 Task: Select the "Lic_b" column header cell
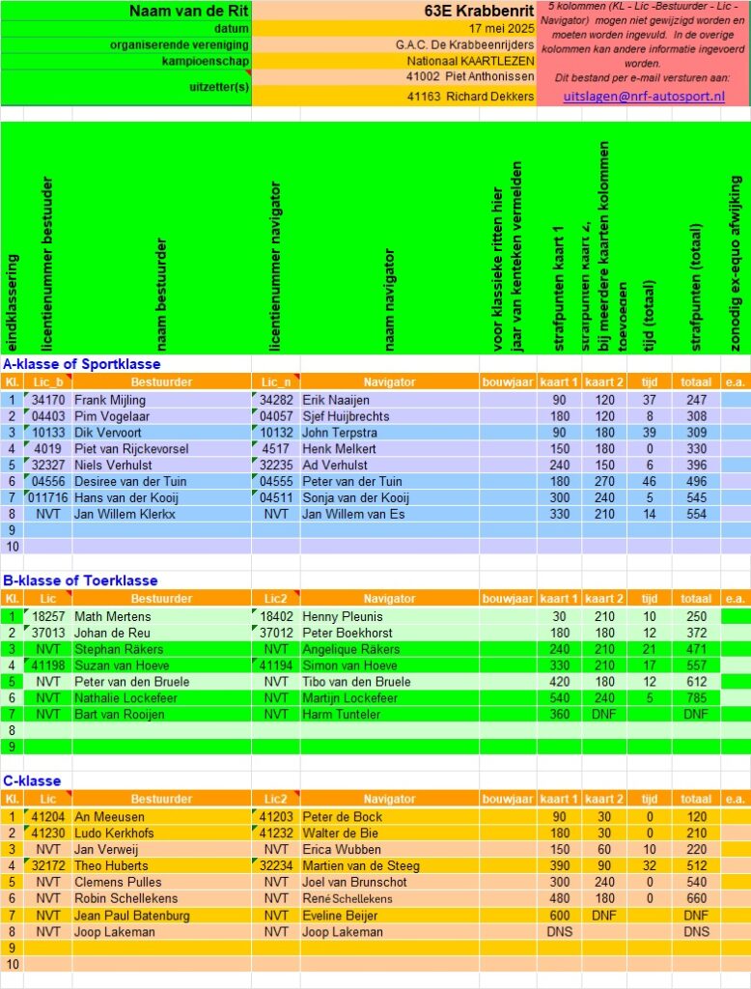pos(47,382)
